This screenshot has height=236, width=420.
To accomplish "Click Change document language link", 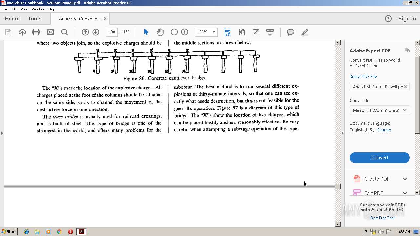I will tap(384, 130).
